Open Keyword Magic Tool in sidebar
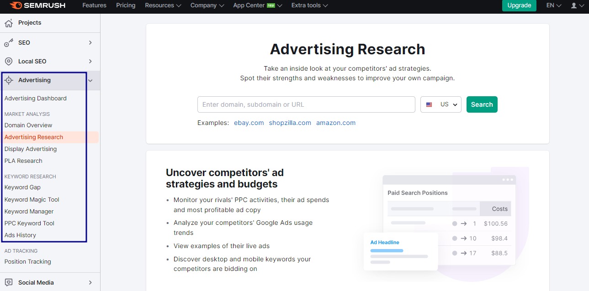The height and width of the screenshot is (291, 589). point(32,199)
